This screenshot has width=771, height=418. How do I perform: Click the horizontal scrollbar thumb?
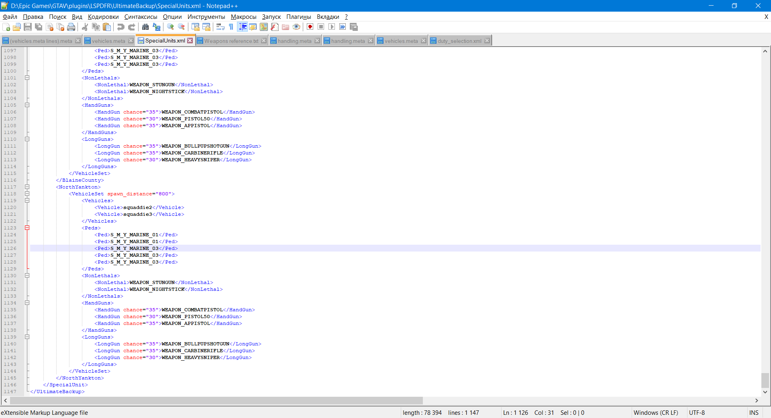point(216,400)
